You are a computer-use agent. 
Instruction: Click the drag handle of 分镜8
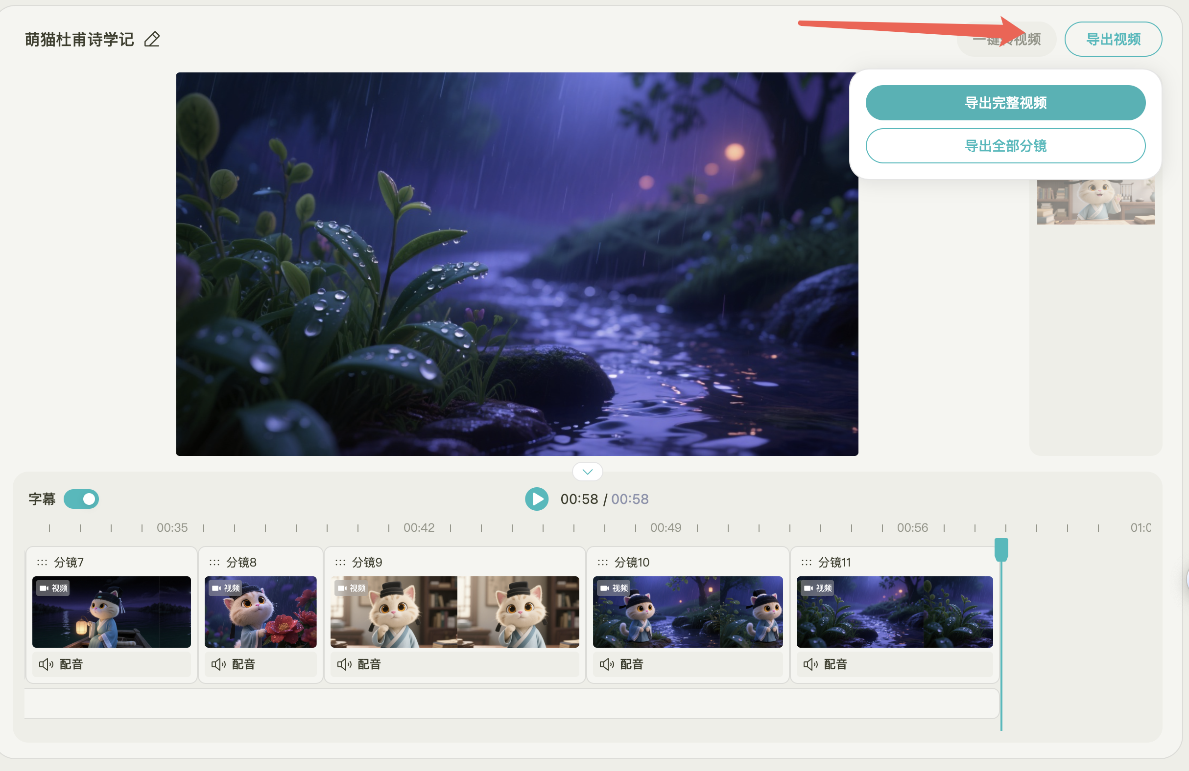214,563
